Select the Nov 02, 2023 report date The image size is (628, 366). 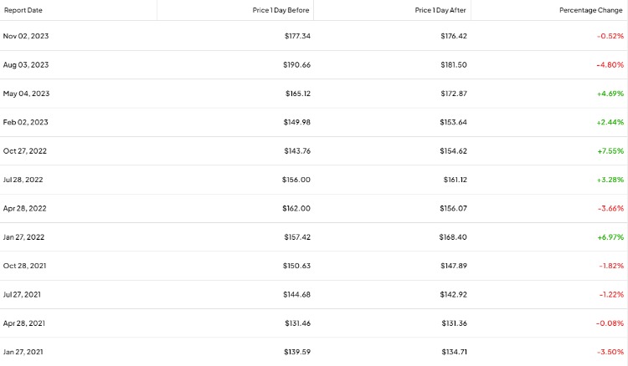pos(26,36)
